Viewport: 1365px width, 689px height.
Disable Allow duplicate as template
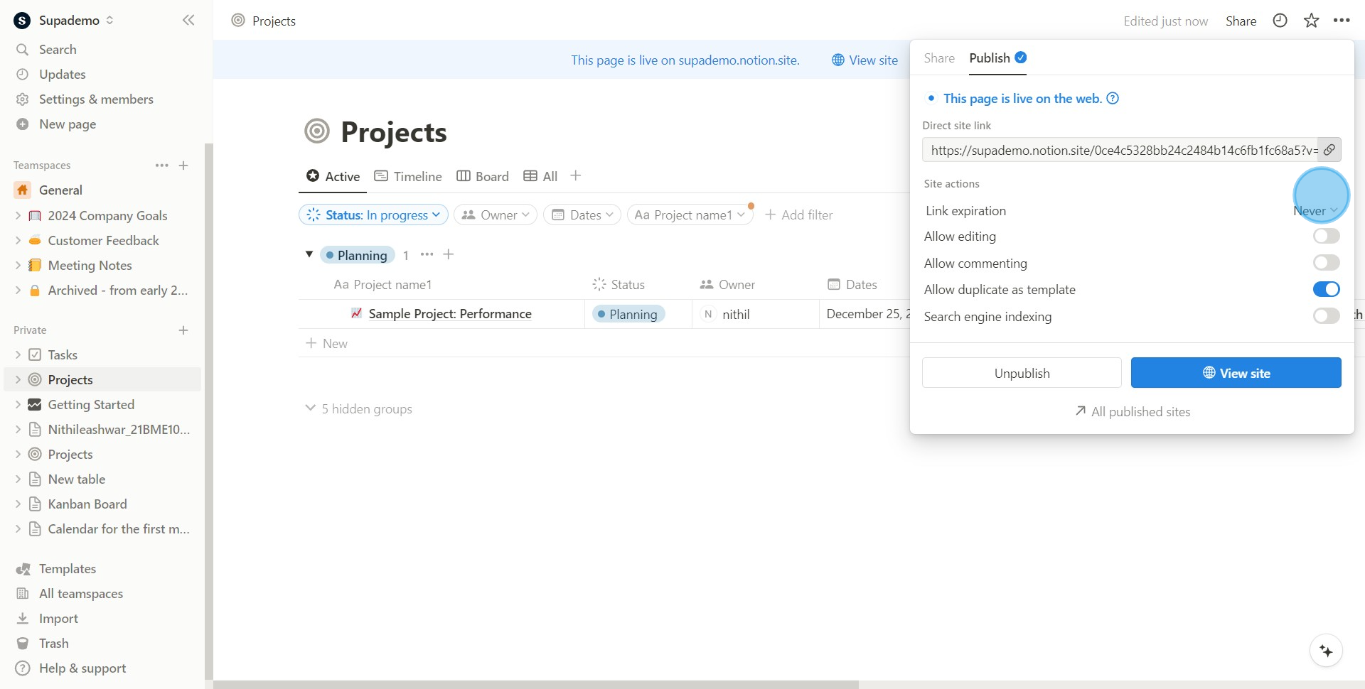tap(1326, 289)
